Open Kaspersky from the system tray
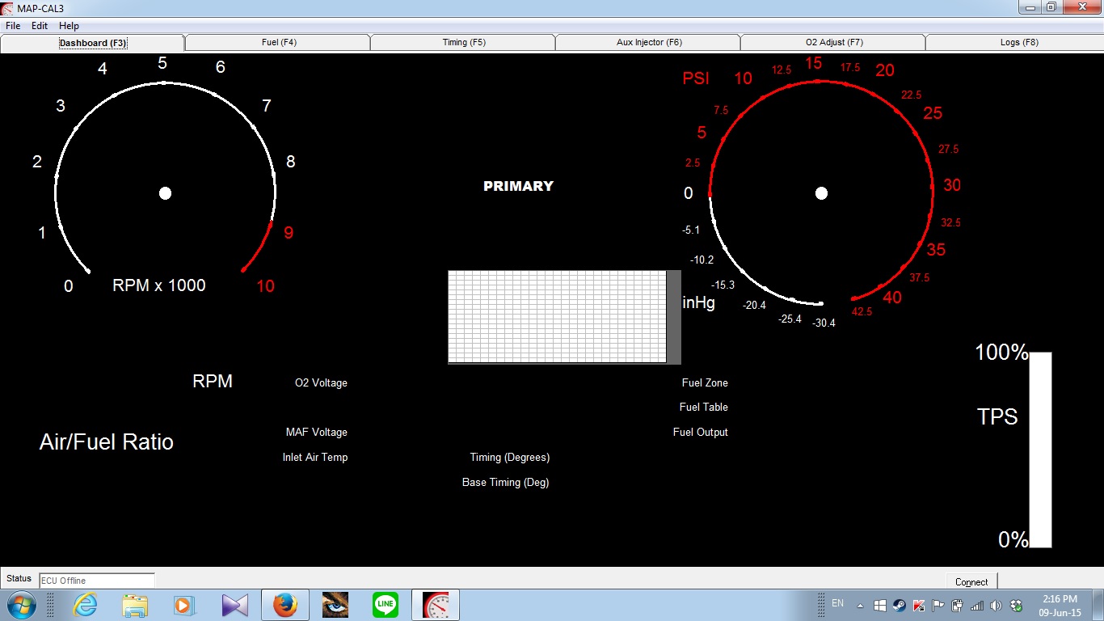This screenshot has width=1104, height=621. pos(918,604)
